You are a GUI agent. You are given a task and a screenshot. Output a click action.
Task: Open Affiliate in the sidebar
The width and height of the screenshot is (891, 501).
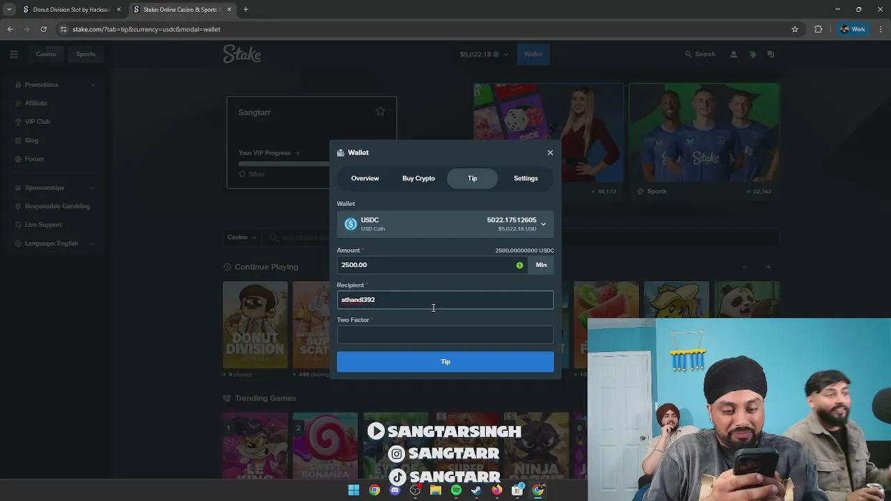point(54,103)
